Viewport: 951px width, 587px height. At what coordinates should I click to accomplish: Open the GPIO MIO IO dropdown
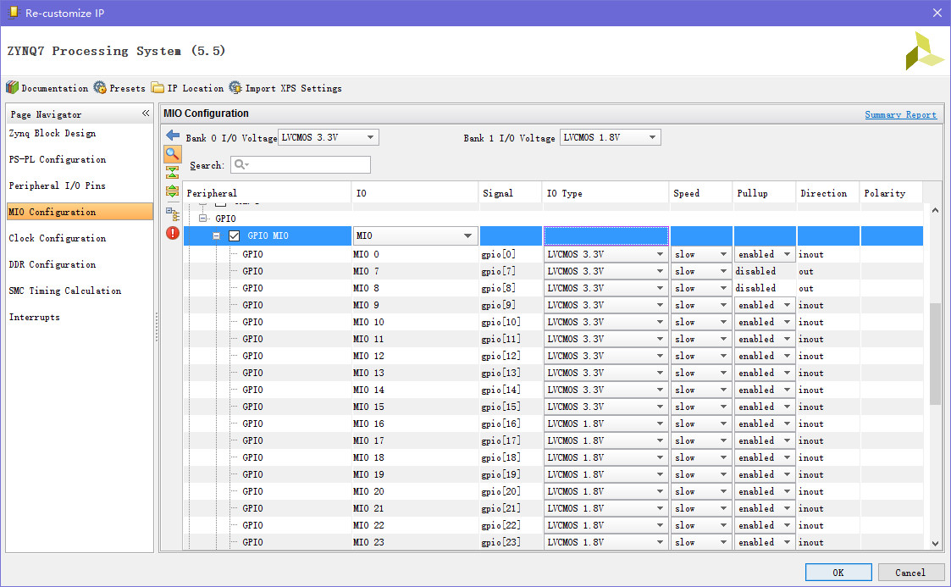(415, 235)
